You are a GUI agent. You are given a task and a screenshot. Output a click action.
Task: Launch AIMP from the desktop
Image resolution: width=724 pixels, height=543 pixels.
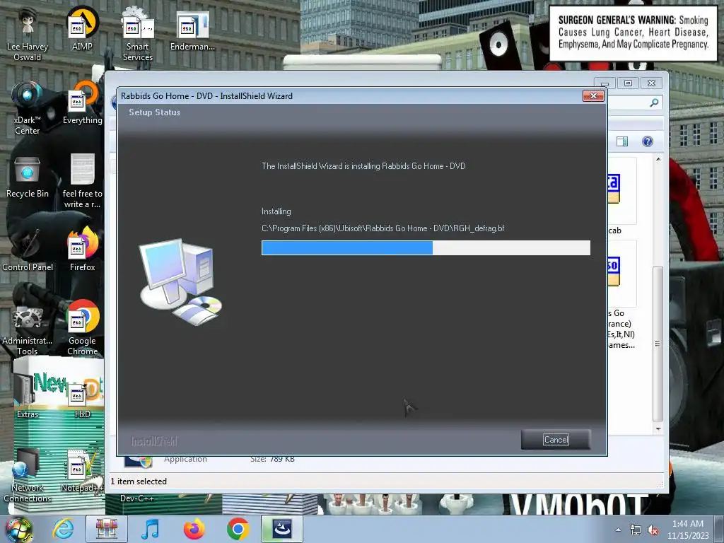click(x=82, y=28)
